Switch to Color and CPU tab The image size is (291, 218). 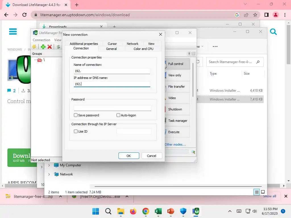[144, 49]
